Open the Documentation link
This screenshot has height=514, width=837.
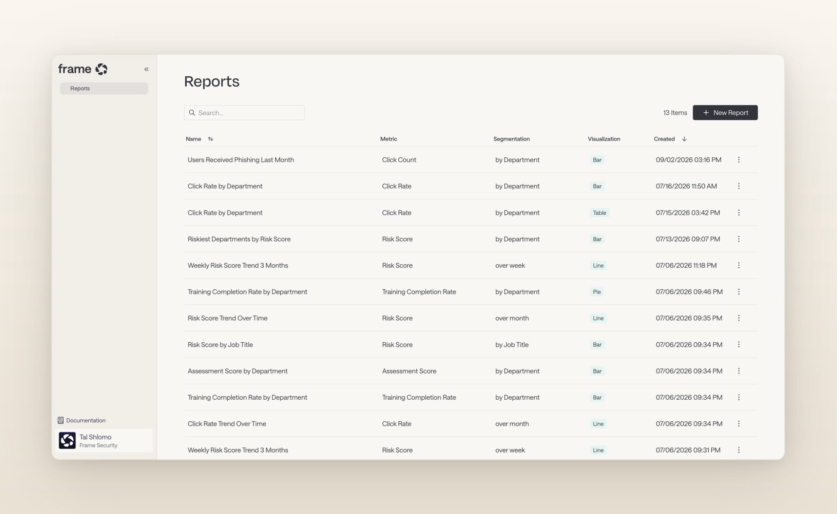click(82, 420)
